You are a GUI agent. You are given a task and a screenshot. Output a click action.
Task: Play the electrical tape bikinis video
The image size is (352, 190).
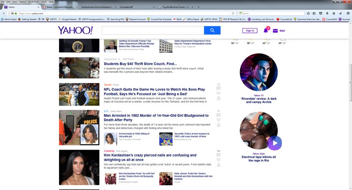point(275,143)
